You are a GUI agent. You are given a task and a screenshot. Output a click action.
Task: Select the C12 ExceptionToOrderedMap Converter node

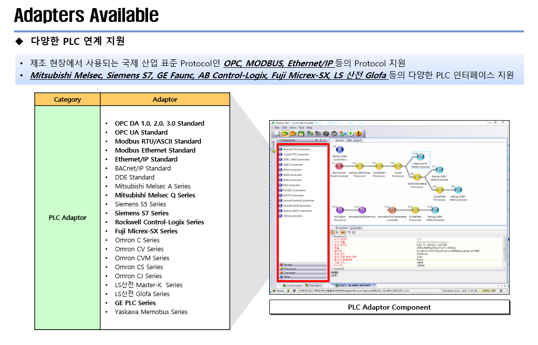point(392,210)
